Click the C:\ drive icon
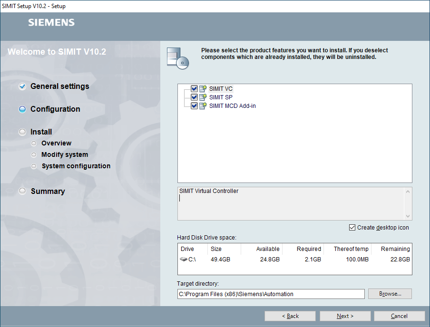 [184, 259]
